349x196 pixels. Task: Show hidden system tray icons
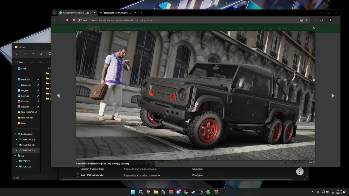click(x=312, y=192)
